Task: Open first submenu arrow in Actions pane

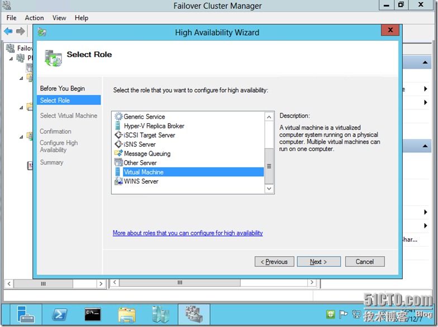Action: coord(425,89)
